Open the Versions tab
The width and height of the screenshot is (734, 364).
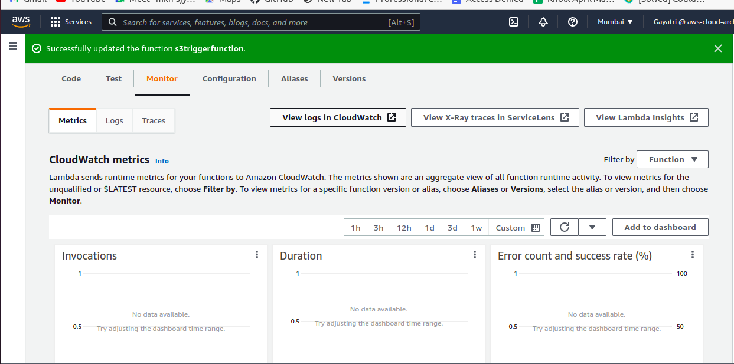tap(349, 78)
